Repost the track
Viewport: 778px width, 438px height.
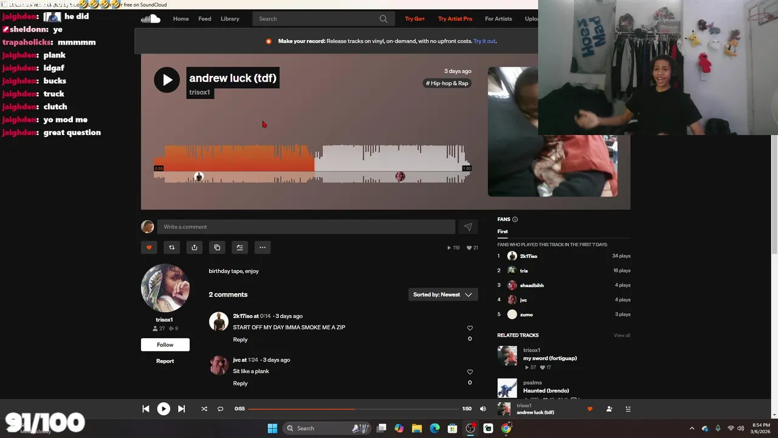[171, 248]
